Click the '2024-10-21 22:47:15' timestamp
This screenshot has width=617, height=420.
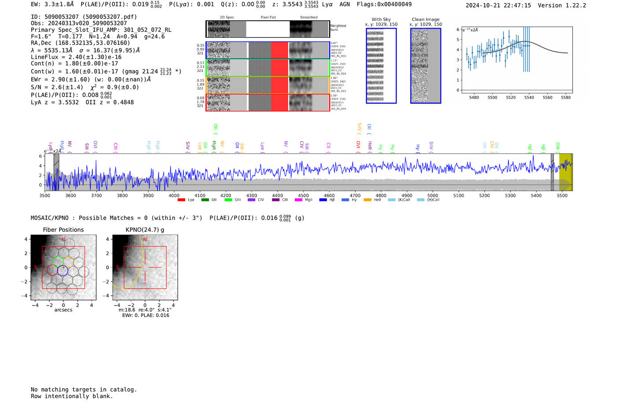pyautogui.click(x=498, y=5)
